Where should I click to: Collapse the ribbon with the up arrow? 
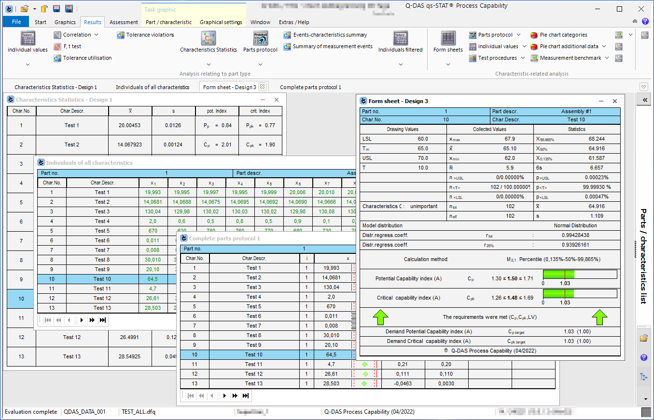[635, 21]
